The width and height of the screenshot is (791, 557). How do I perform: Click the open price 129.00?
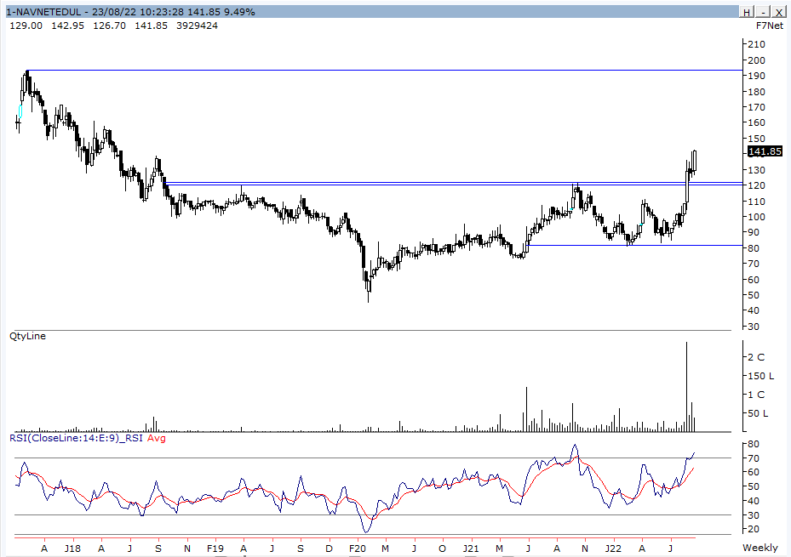pos(26,26)
